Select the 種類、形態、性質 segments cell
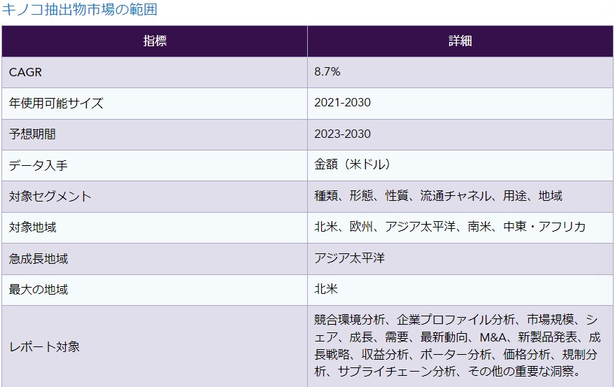 click(x=460, y=196)
